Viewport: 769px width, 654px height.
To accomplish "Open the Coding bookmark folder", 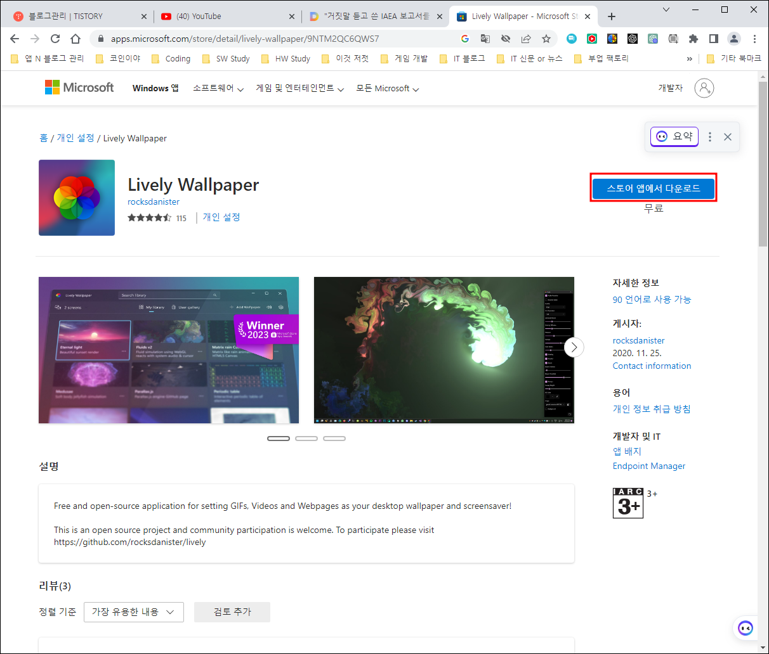I will pyautogui.click(x=171, y=58).
